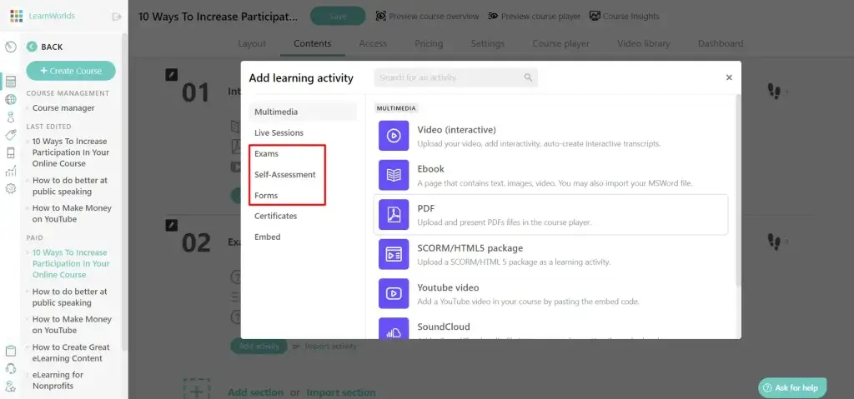Viewport: 854px width, 399px height.
Task: Click the pencil edit icon for section 01
Action: [x=172, y=75]
